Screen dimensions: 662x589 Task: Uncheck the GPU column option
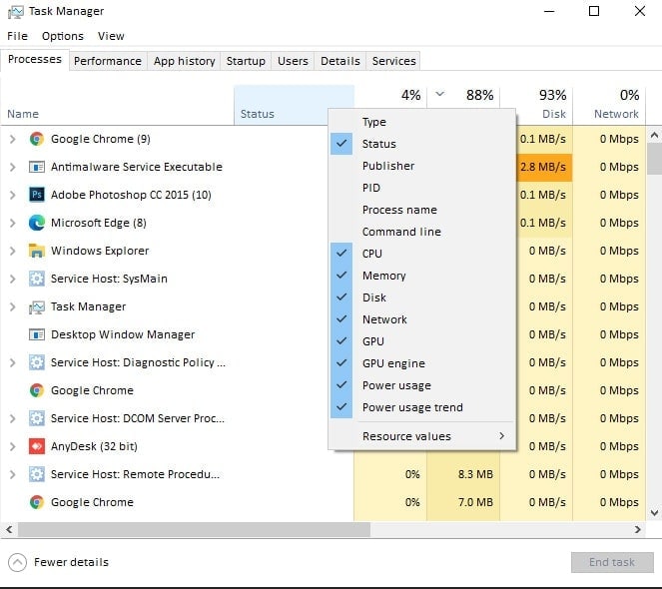pos(422,341)
